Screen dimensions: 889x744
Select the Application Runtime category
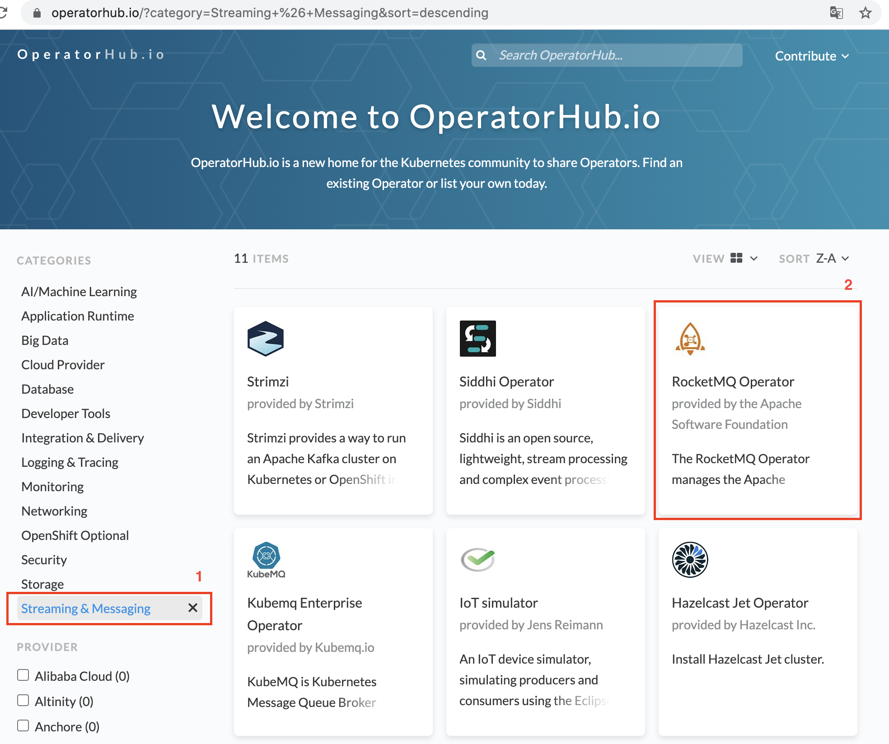click(x=78, y=316)
